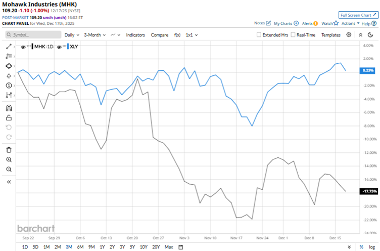This screenshot has width=380, height=251.
Task: Expand the shapes tool submenu arrow
Action: click(x=14, y=66)
